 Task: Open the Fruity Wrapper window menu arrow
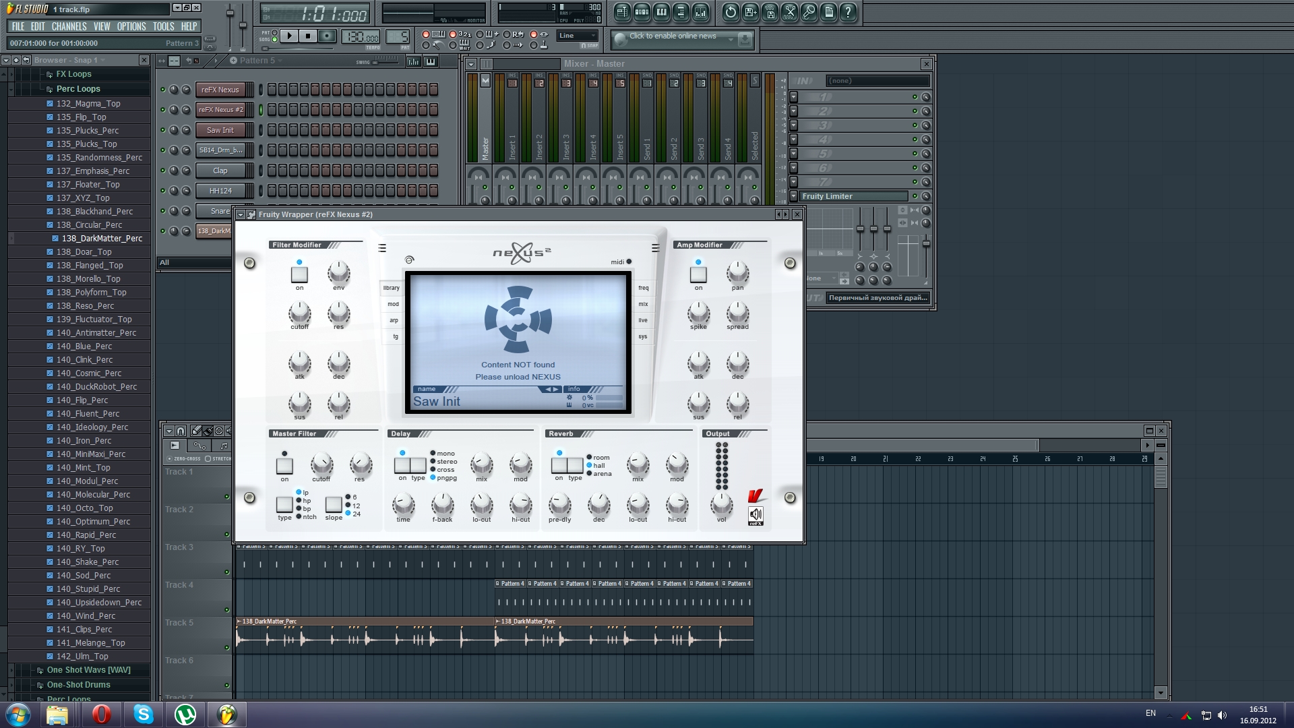(241, 214)
